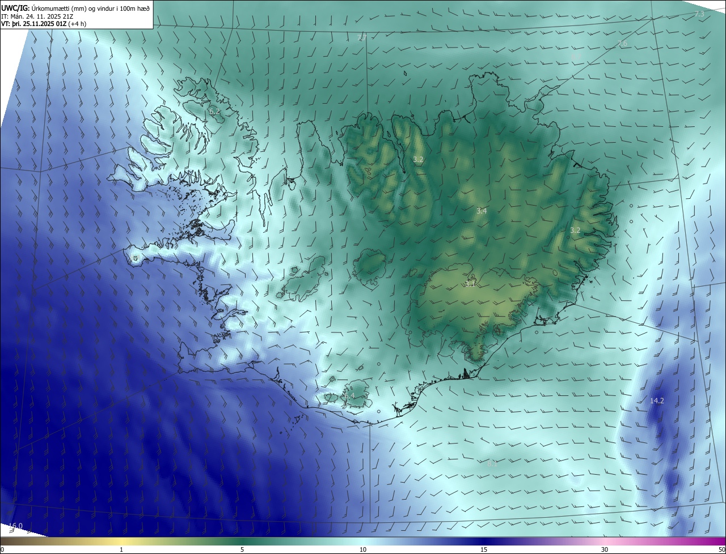Click the 6.2 value over the Westfjords
Viewport: 726px width, 554px height.
(214, 112)
